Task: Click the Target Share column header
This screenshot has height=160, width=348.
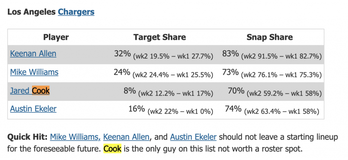Action: pyautogui.click(x=159, y=37)
